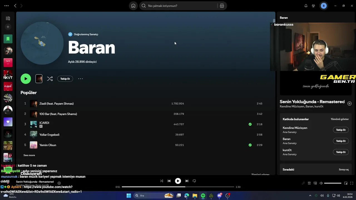Open the miniplayer icon
The height and width of the screenshot is (200, 356).
coord(346,183)
